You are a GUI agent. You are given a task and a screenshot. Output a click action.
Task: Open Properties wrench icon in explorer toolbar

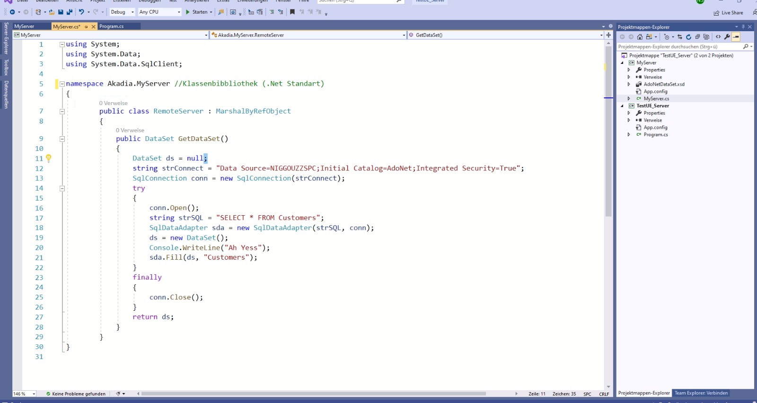click(x=727, y=37)
